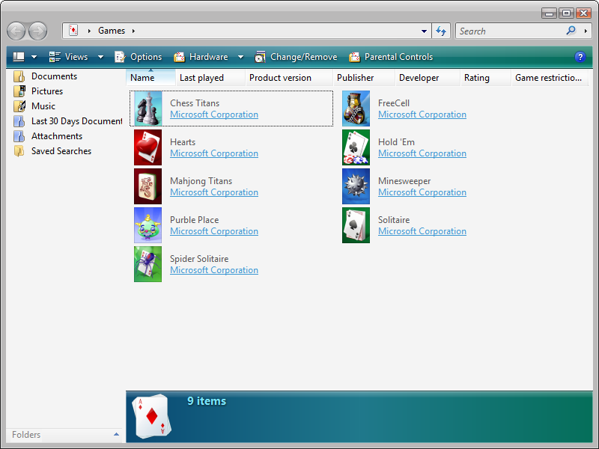Click the Help question mark icon
The height and width of the screenshot is (449, 599).
[x=580, y=57]
